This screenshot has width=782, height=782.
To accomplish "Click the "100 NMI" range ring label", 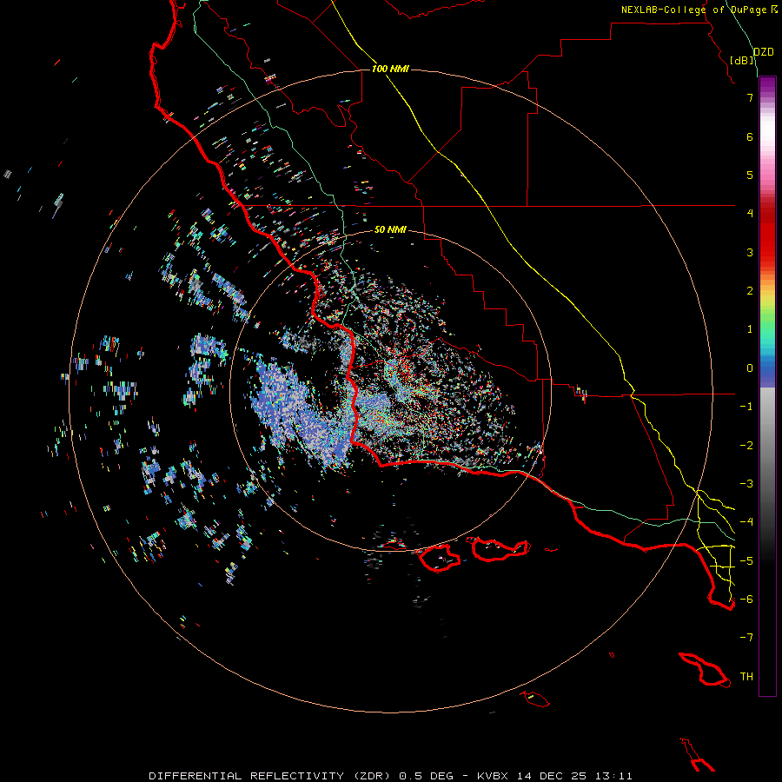I will click(x=390, y=69).
